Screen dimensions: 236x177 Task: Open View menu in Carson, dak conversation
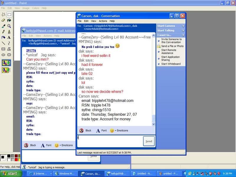tap(94, 21)
